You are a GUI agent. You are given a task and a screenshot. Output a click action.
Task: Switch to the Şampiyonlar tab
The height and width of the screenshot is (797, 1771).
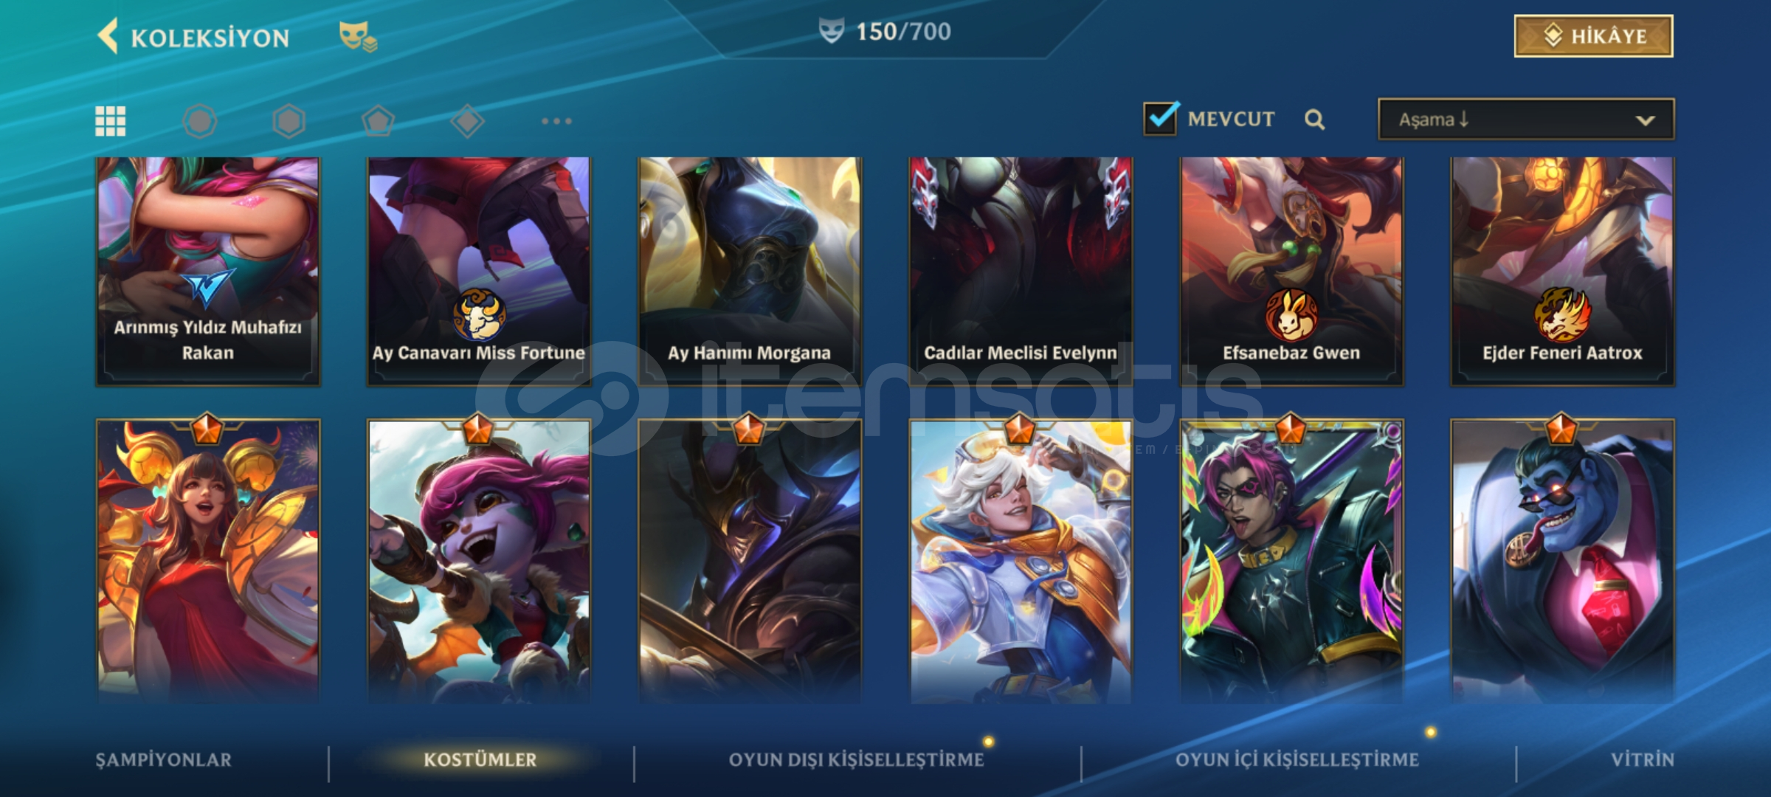click(x=163, y=760)
